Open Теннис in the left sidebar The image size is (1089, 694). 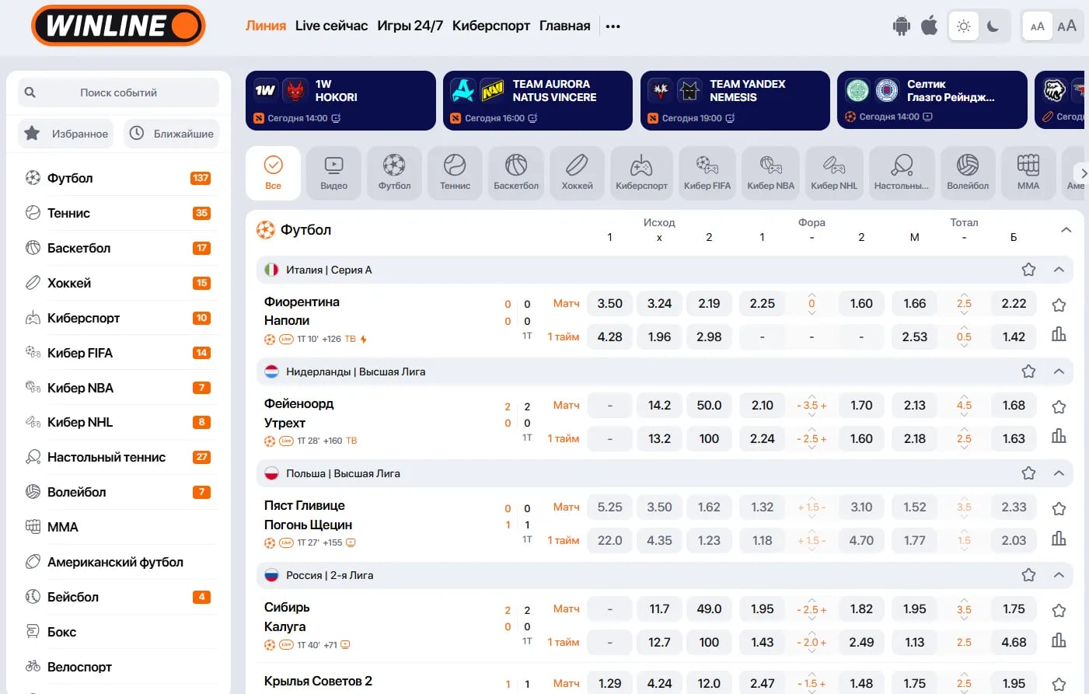[x=118, y=213]
